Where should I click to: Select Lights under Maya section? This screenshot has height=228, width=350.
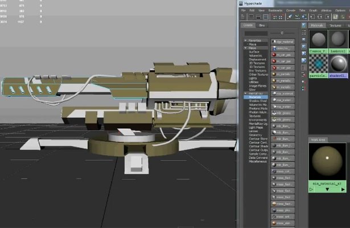tap(253, 78)
